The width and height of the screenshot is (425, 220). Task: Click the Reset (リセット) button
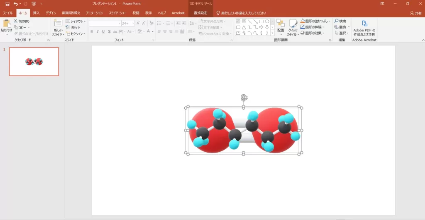[73, 27]
